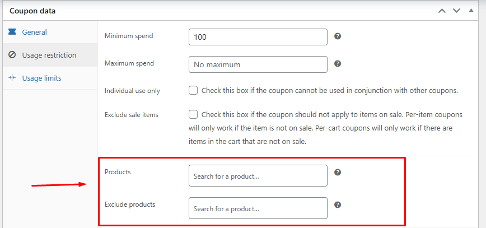Open the Exclude products search box

258,208
